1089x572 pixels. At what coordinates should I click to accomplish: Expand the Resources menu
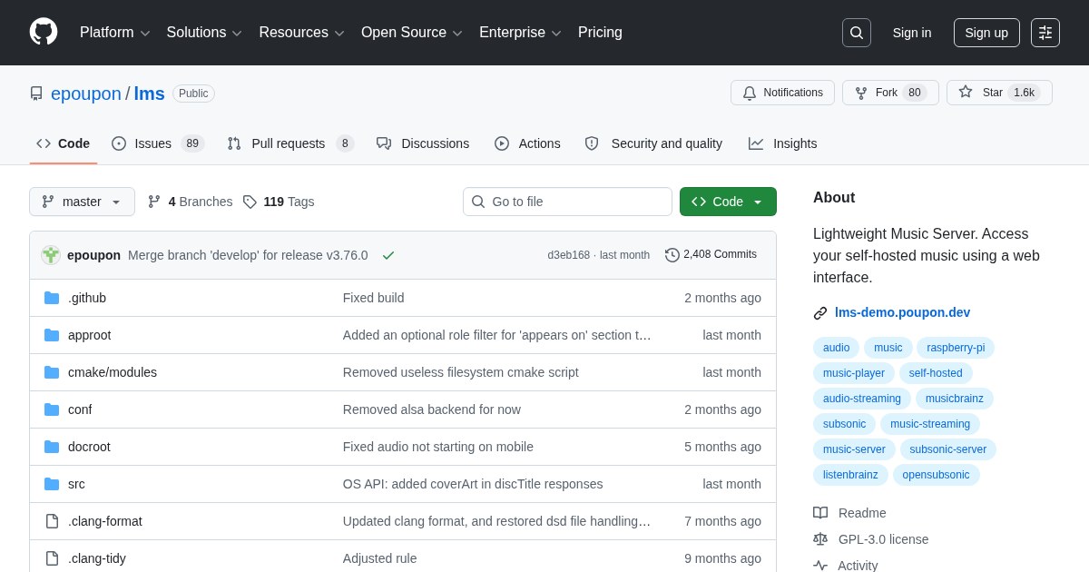302,33
